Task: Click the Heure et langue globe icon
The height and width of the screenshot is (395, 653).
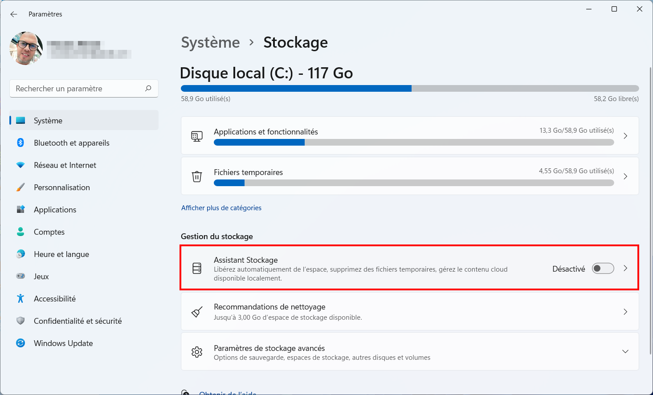Action: [x=20, y=254]
